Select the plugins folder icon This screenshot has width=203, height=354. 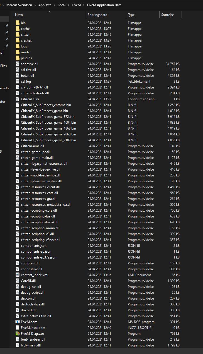point(18,58)
